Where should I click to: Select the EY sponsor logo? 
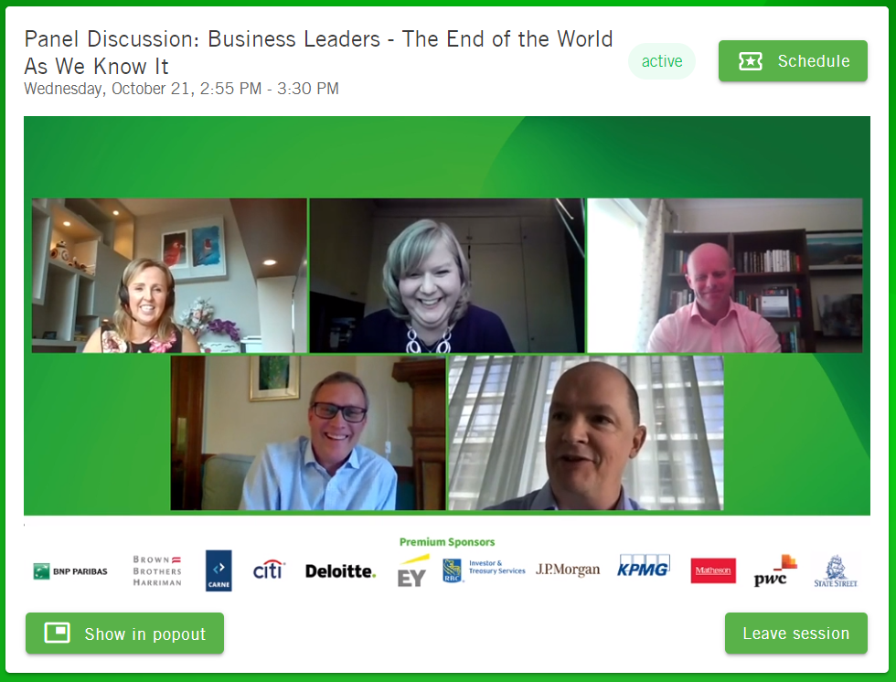[x=412, y=570]
